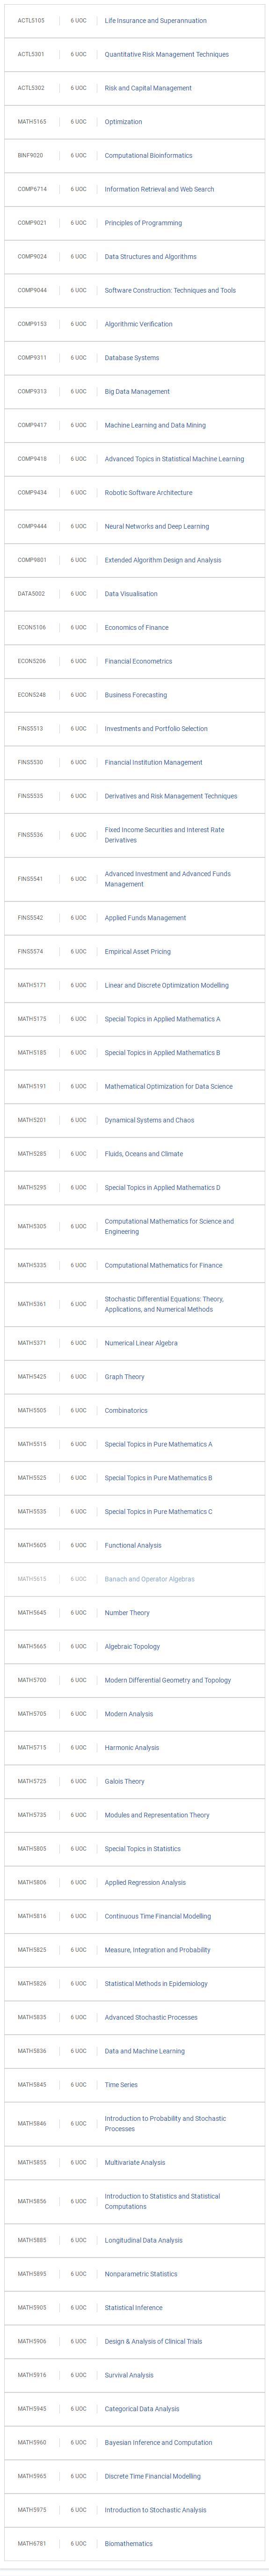Open MATH5285 Fluids, Oceans and Climate
This screenshot has width=269, height=2576.
pyautogui.click(x=134, y=1154)
